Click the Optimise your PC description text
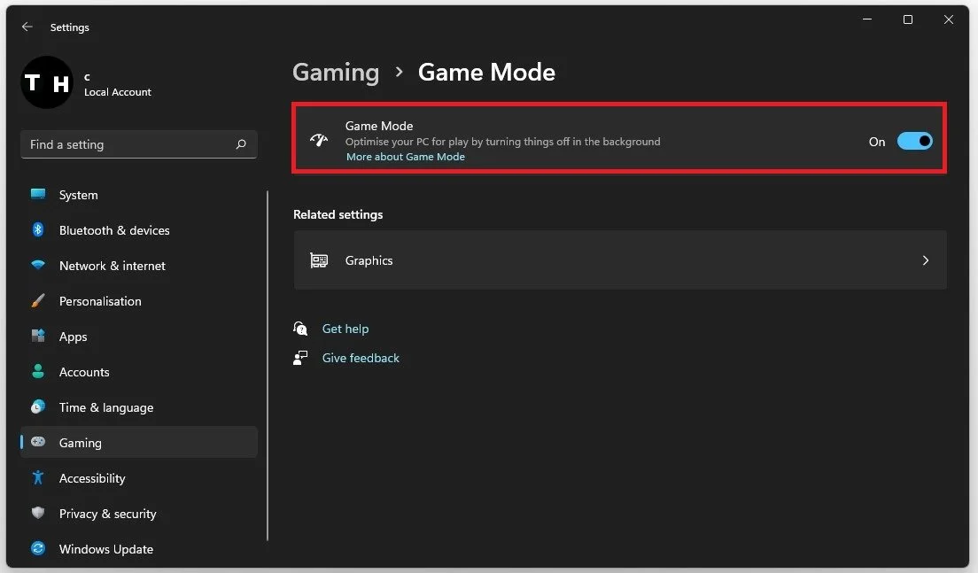 point(502,142)
